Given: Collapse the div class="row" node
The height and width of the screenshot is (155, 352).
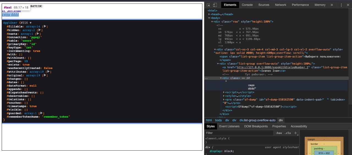Looking at the screenshot, I should click(212, 21).
